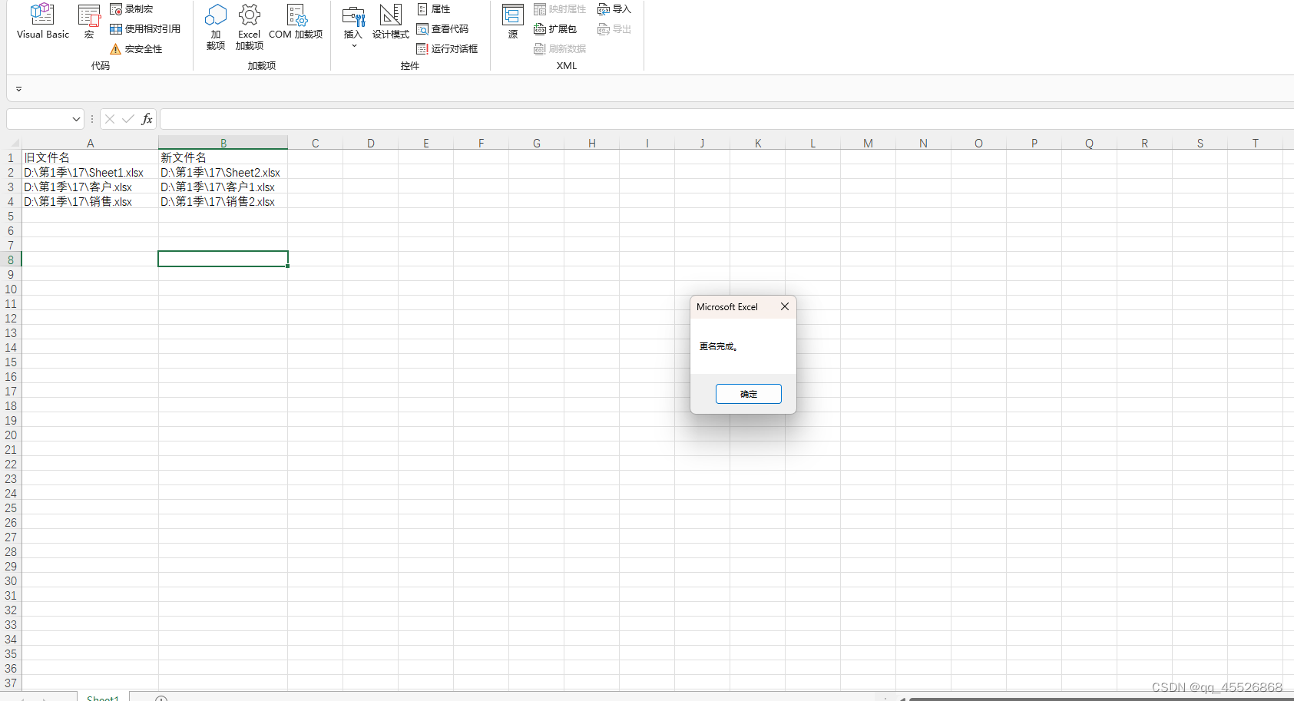The image size is (1294, 701).
Task: Start Record Macro (录制宏)
Action: point(131,9)
